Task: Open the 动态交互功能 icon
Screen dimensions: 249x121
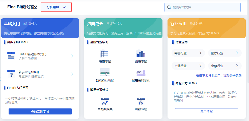Action: (105, 73)
